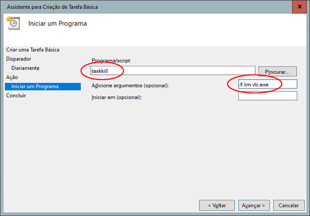Click the Iniciar um Programa page heading
Image resolution: width=310 pixels, height=216 pixels.
point(58,23)
